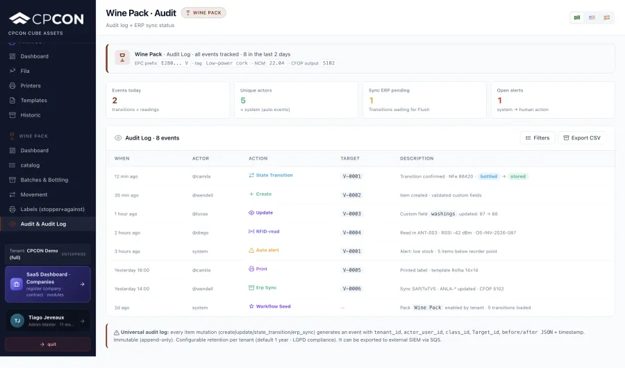This screenshot has height=368, width=625.
Task: Click the quit button
Action: pos(48,344)
